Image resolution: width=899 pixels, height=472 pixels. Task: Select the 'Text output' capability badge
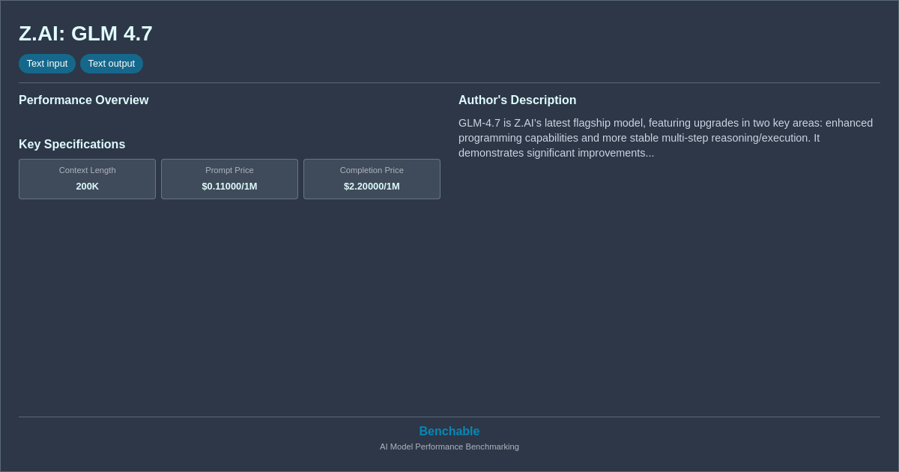112,64
